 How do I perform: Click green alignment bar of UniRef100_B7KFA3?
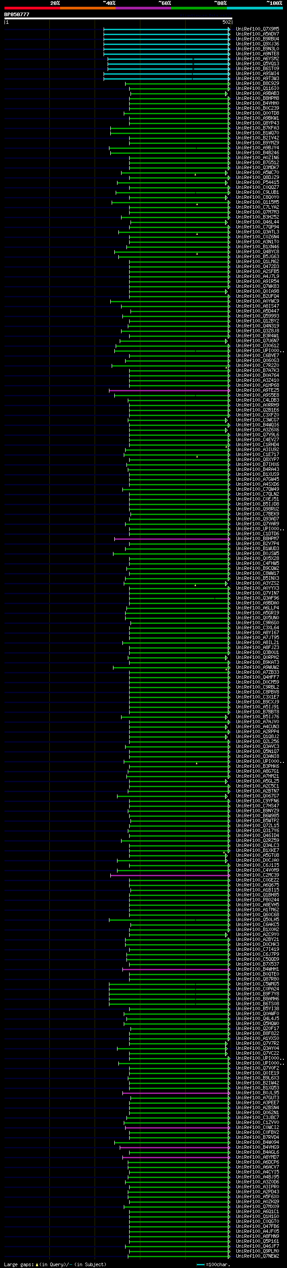click(x=170, y=129)
